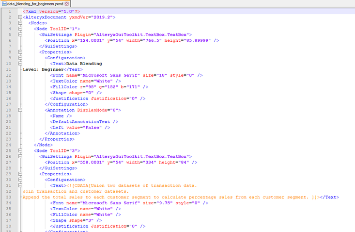
Task: Click the closing /Properties tag on line 23
Action: click(57, 139)
